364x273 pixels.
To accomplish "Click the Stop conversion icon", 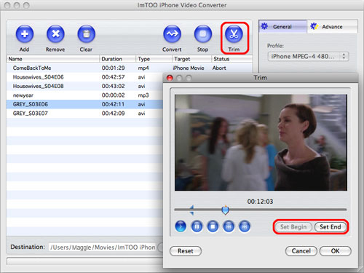I will [203, 34].
